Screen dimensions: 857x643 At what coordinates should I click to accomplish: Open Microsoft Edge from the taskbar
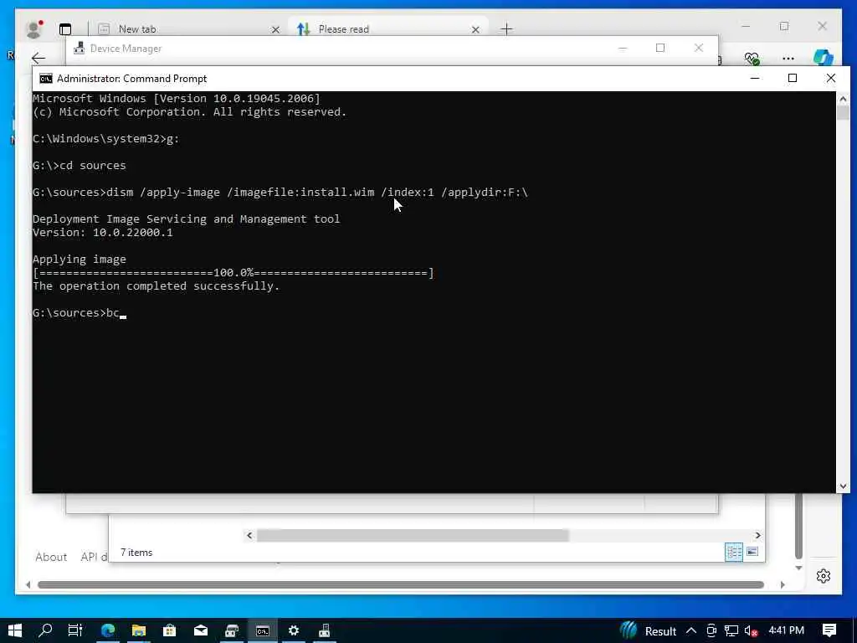tap(108, 630)
